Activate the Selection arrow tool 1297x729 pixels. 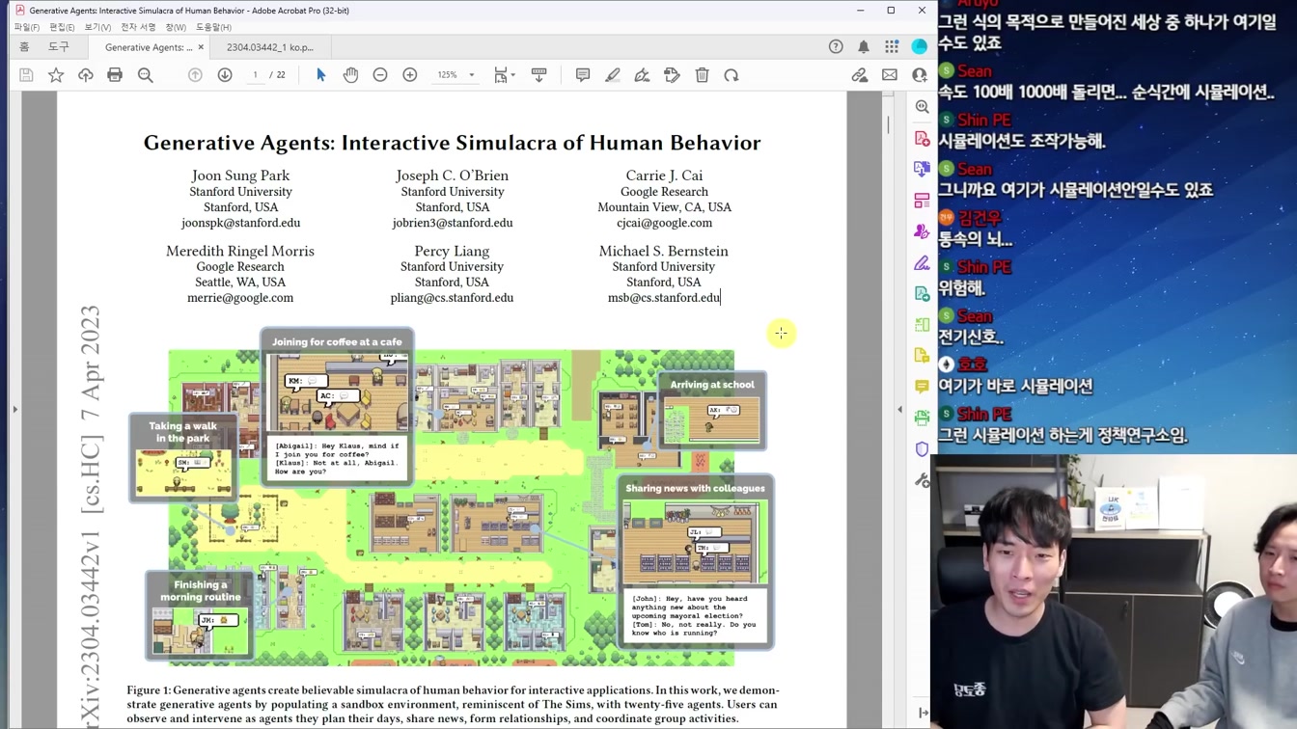321,75
